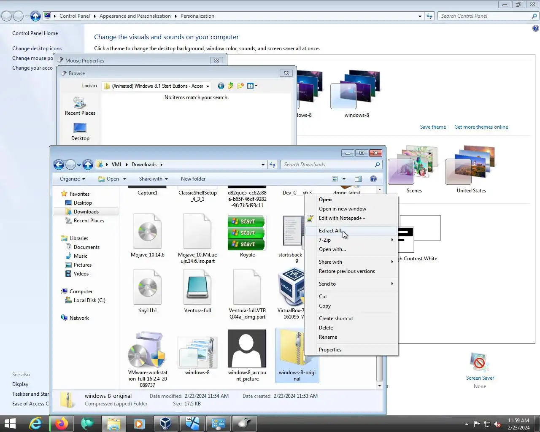Select the windows8_account_picture image
This screenshot has height=432, width=540.
tap(247, 356)
